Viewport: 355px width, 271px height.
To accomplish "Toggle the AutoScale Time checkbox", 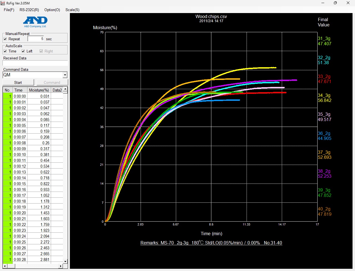I will 5,51.
